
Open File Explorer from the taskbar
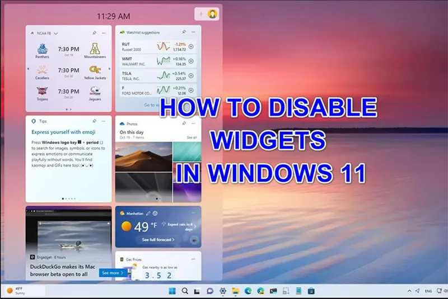(235, 291)
